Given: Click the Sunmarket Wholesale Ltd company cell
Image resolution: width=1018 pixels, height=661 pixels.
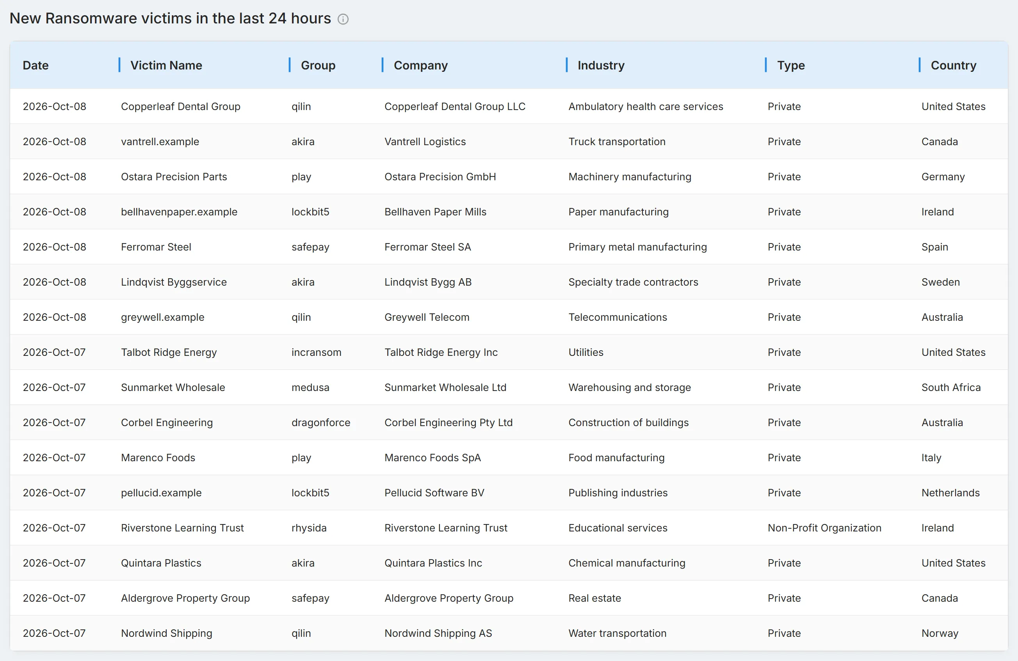Looking at the screenshot, I should click(x=445, y=387).
